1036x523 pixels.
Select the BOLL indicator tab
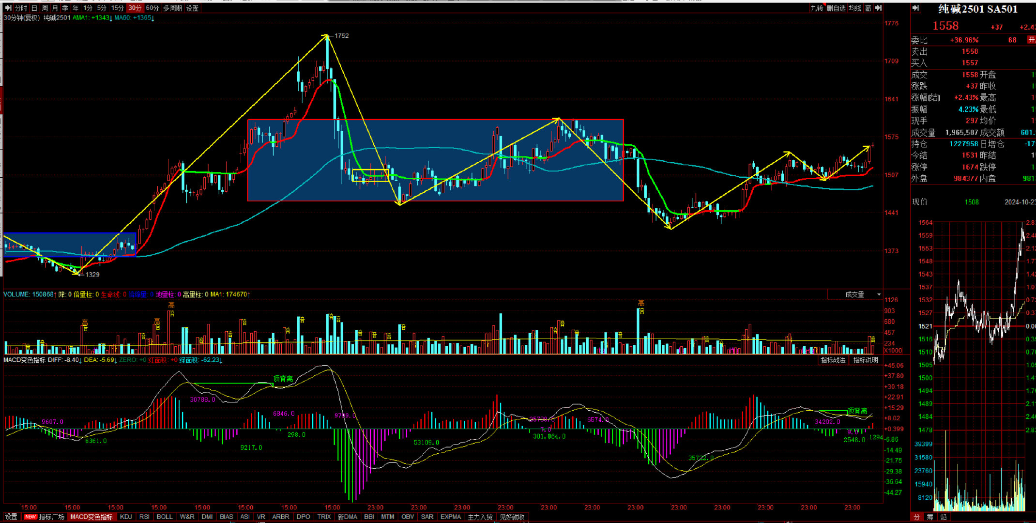pyautogui.click(x=165, y=517)
